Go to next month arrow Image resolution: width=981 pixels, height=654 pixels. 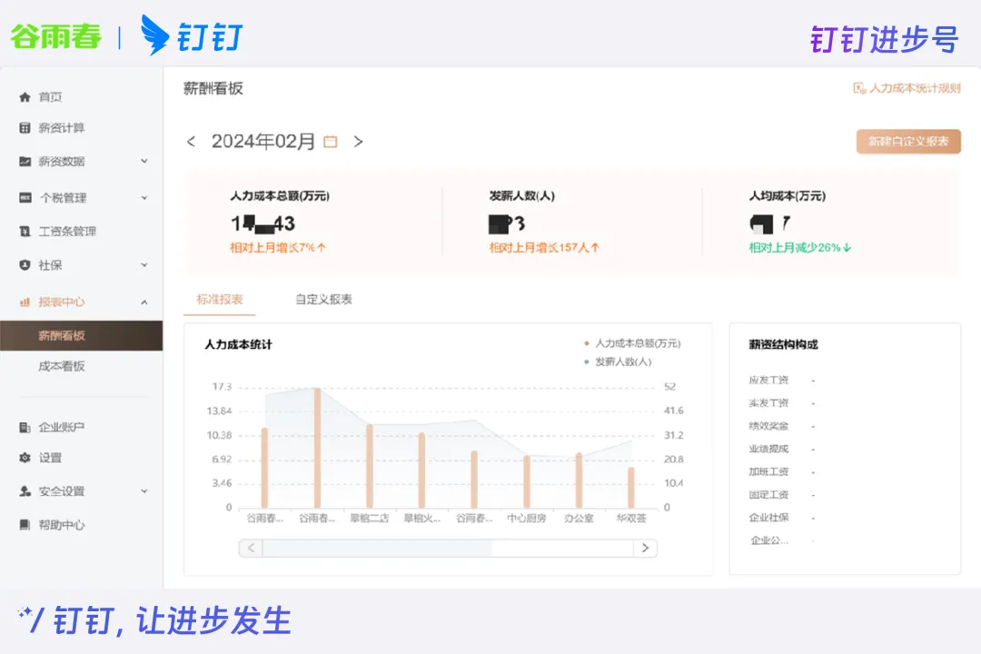[x=358, y=142]
